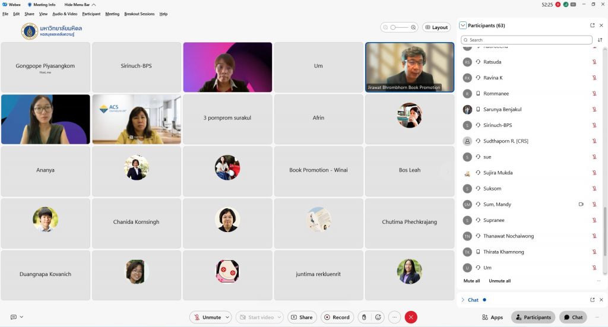This screenshot has height=327, width=608.
Task: Pop out the Chat panel
Action: pyautogui.click(x=592, y=300)
